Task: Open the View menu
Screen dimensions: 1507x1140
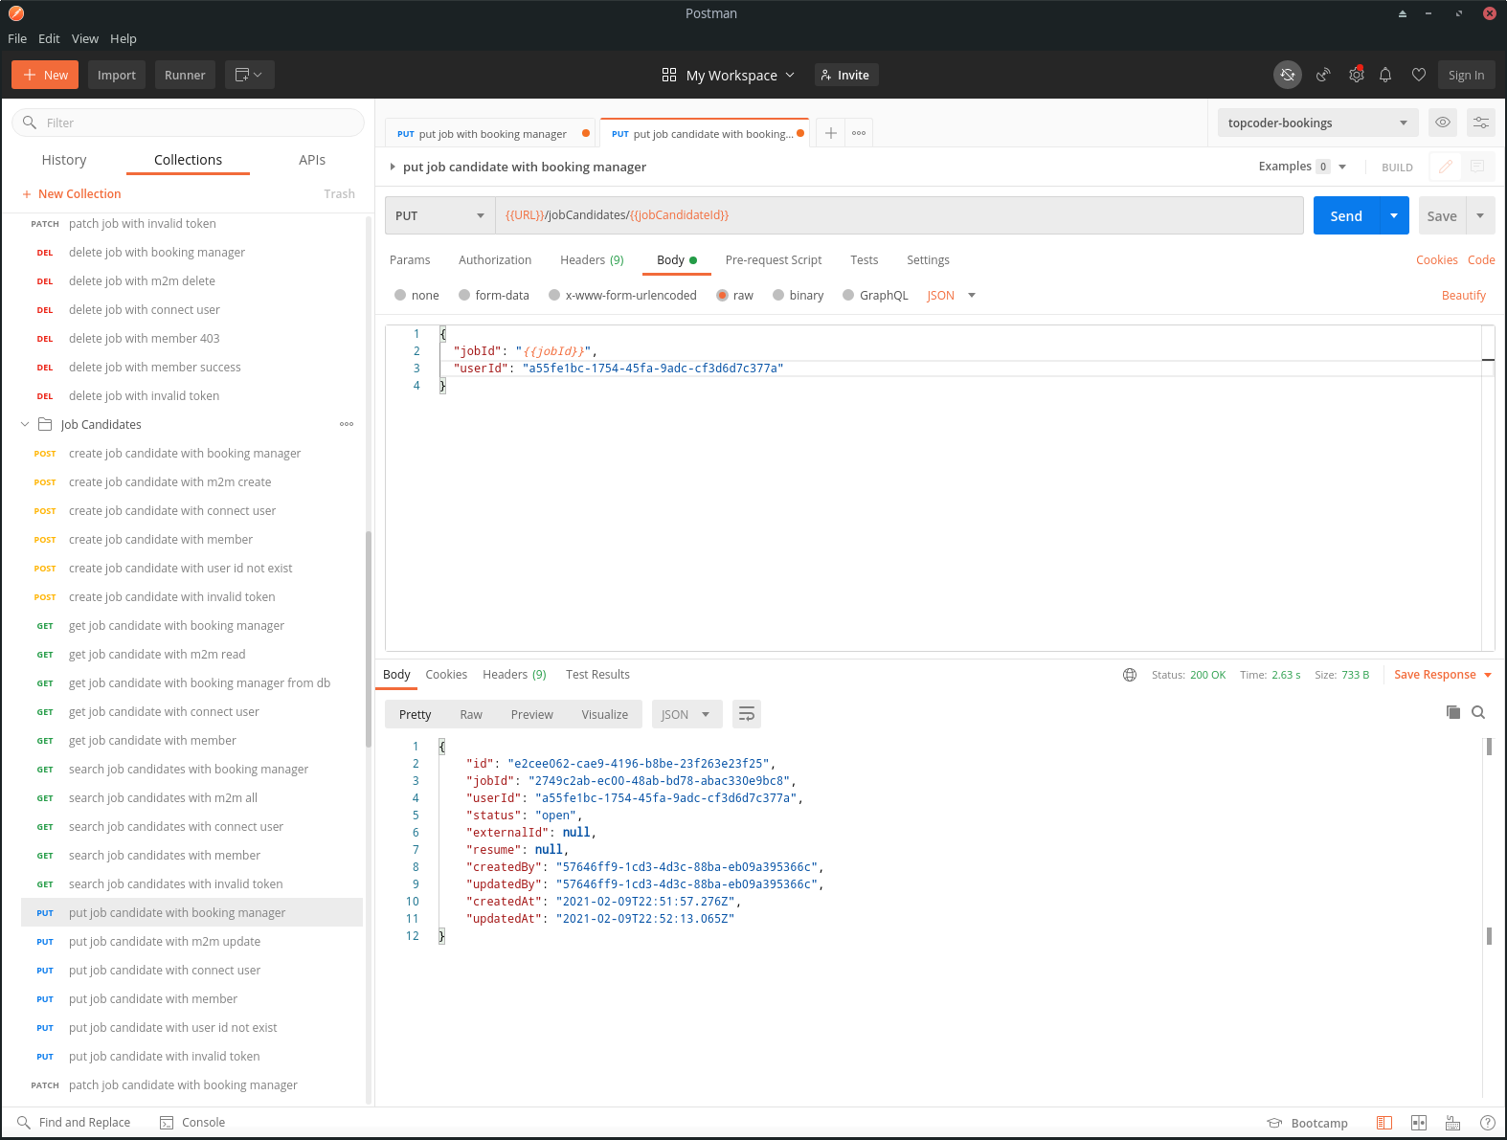Action: 85,38
